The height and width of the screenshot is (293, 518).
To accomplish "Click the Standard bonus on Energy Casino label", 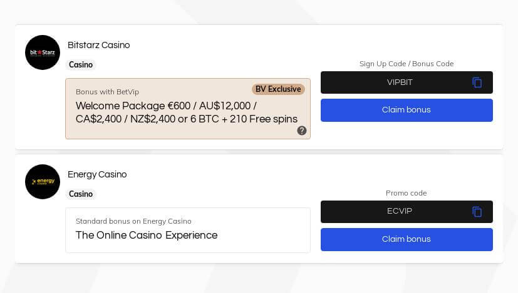I will [x=133, y=221].
